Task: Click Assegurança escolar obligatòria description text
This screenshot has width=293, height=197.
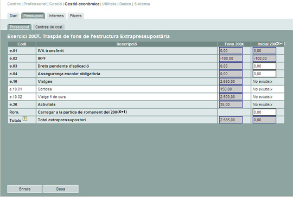Action: [69, 74]
